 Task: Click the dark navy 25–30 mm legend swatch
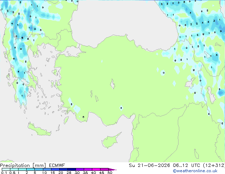point(72,169)
